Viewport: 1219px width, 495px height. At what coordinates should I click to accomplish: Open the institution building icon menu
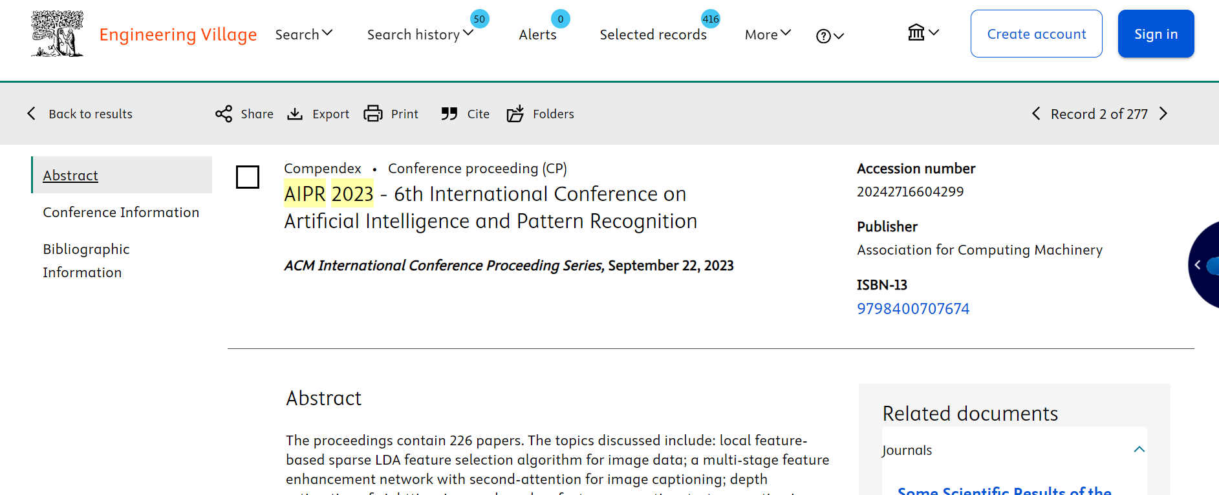(x=916, y=32)
